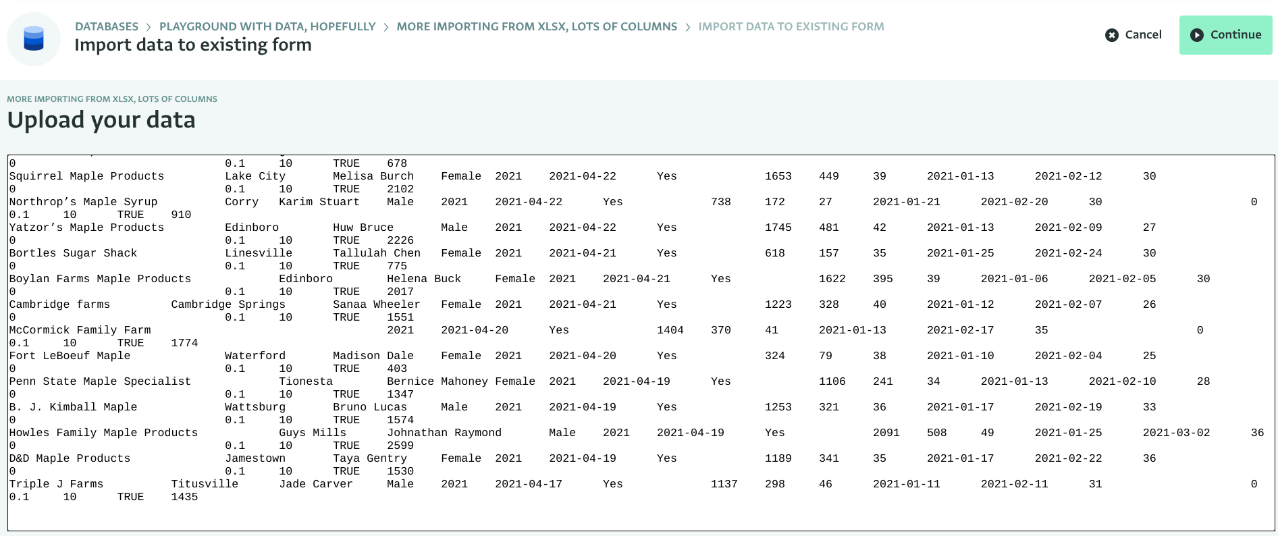The width and height of the screenshot is (1278, 536).
Task: Click 'B. J. Kimball Maple' text
Action: 73,407
